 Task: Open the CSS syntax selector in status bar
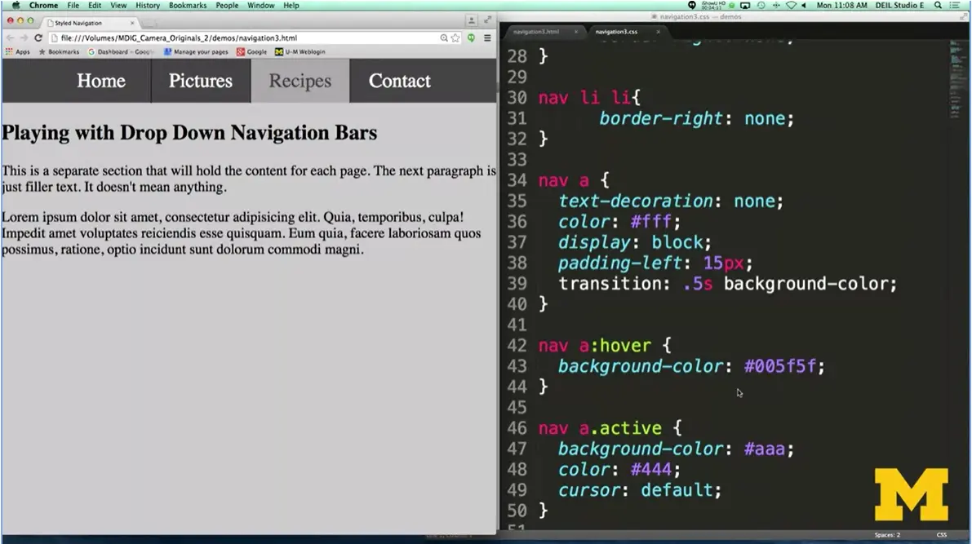click(941, 534)
